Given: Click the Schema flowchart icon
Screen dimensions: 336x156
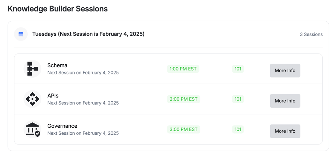Looking at the screenshot, I should click(32, 69).
